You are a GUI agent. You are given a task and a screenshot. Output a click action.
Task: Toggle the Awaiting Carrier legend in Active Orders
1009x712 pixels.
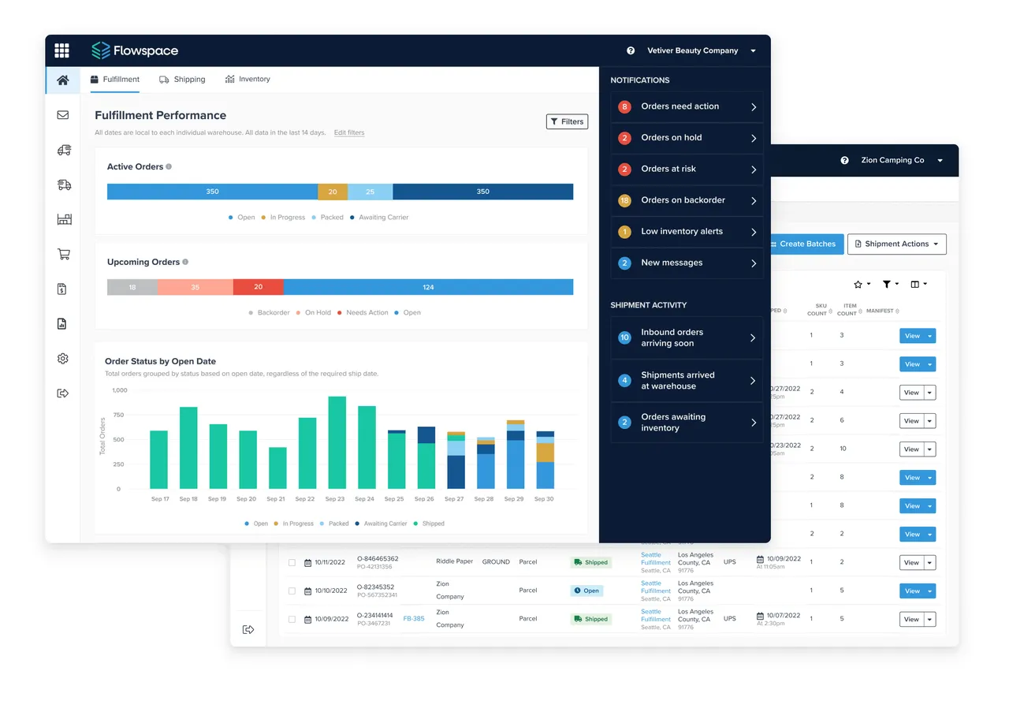380,217
